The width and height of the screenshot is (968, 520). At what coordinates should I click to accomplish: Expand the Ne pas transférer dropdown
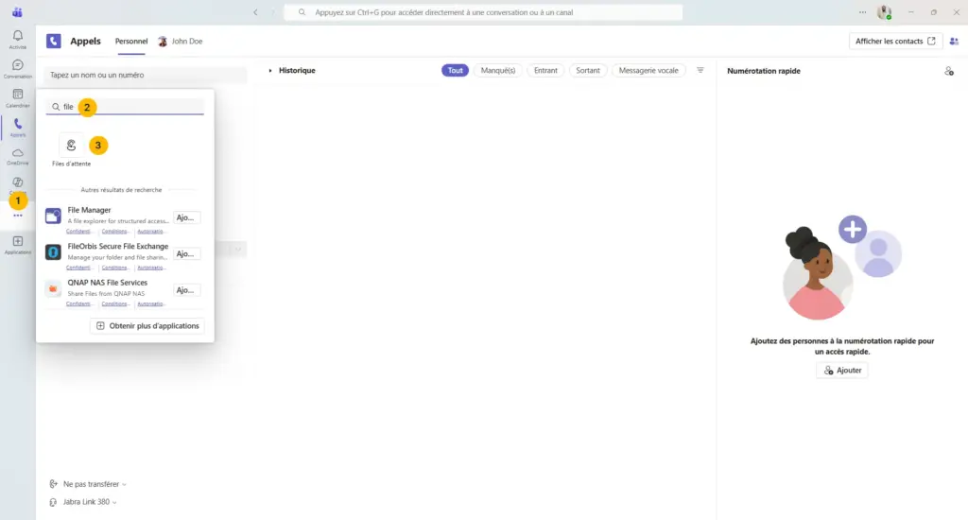pos(88,483)
